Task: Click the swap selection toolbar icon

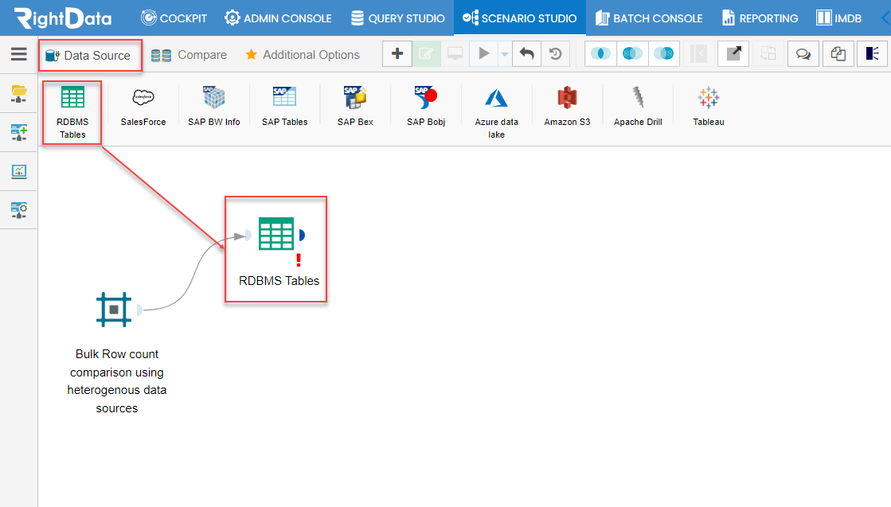Action: click(768, 54)
